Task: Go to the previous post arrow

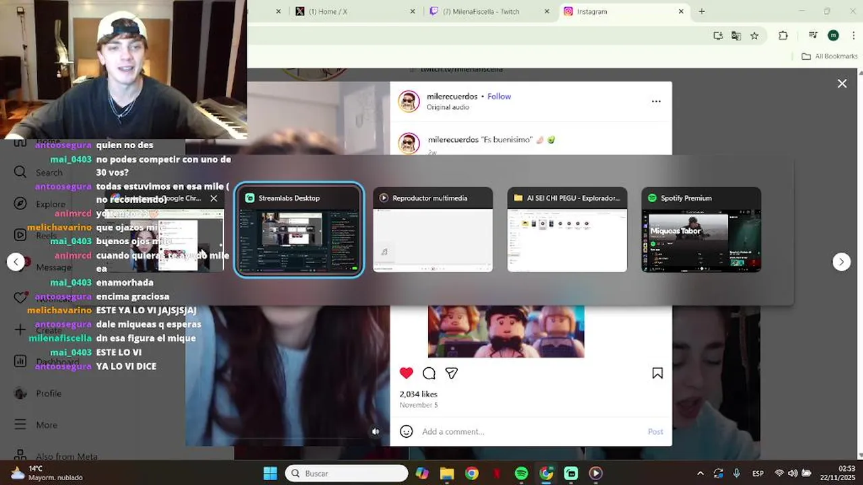Action: click(16, 262)
